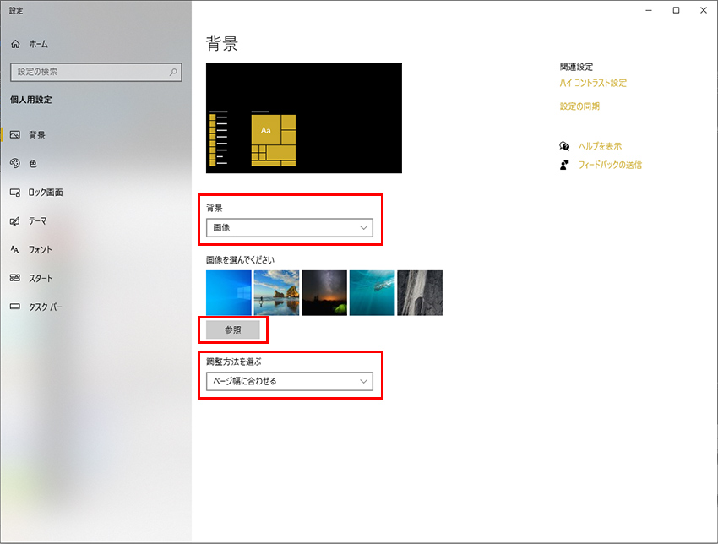Click inside the 設定の検索 search field

pyautogui.click(x=95, y=72)
